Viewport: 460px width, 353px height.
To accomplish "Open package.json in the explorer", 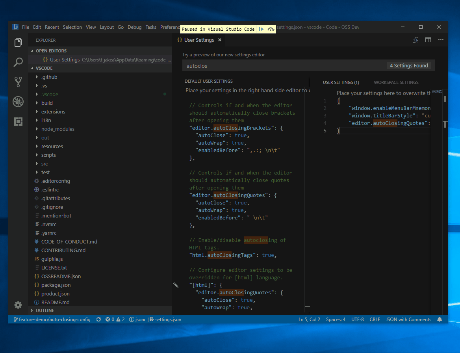I will point(100,285).
